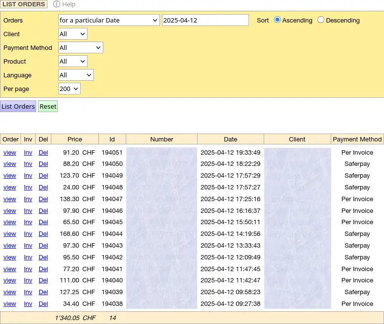Delete order 194040
The height and width of the screenshot is (324, 384).
tap(43, 280)
